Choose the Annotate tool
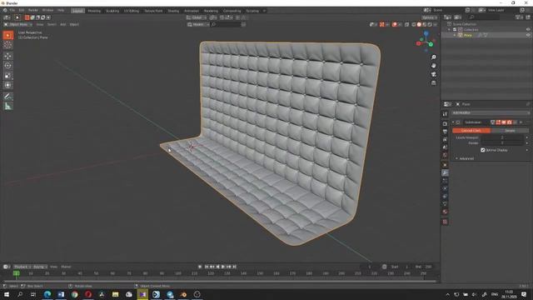Image resolution: width=533 pixels, height=300 pixels. click(8, 97)
